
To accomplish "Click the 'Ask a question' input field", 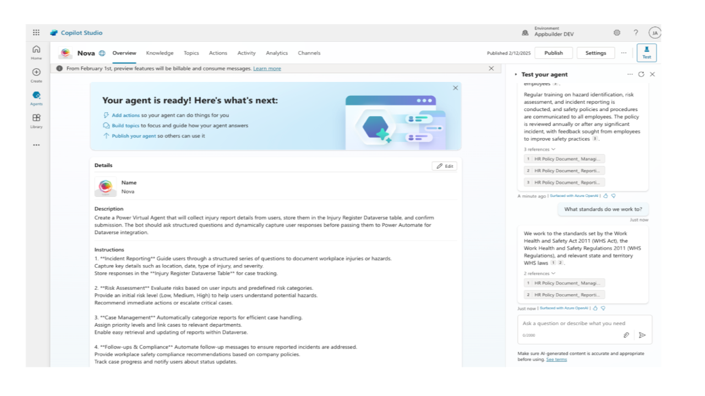I will pos(574,323).
